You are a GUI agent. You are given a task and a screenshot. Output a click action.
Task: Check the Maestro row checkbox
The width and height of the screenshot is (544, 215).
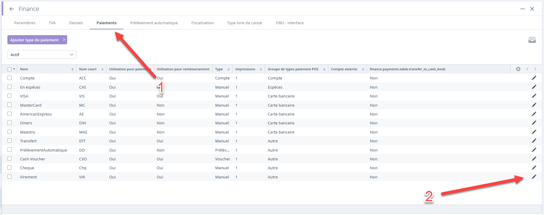pyautogui.click(x=9, y=132)
